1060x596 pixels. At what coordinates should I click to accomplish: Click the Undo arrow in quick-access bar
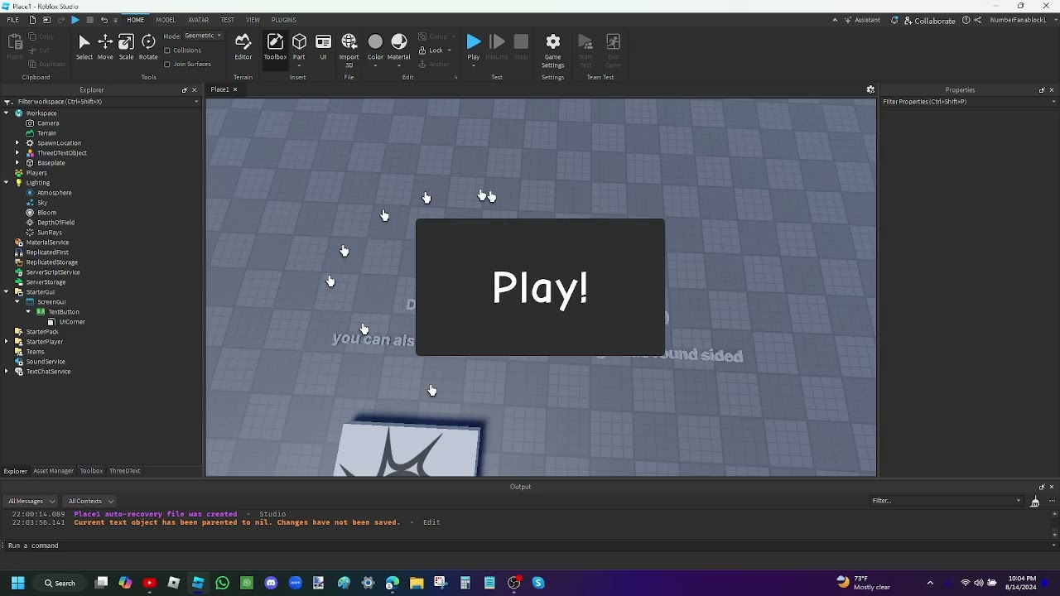point(104,20)
